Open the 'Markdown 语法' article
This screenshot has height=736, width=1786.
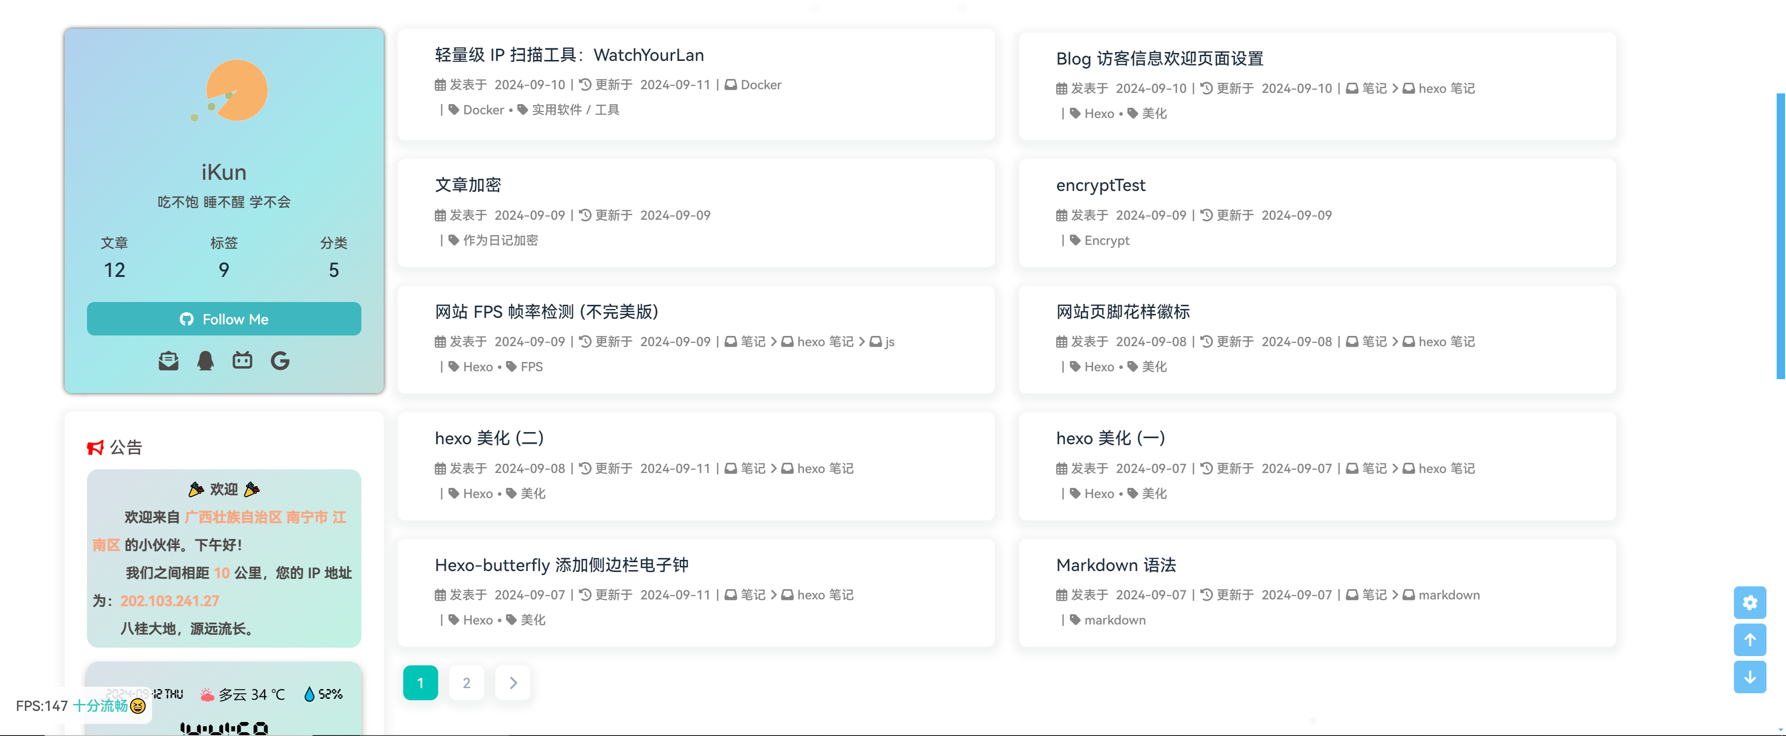click(1116, 565)
